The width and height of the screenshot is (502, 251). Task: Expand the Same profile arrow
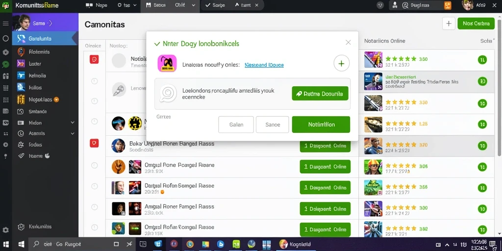click(50, 23)
